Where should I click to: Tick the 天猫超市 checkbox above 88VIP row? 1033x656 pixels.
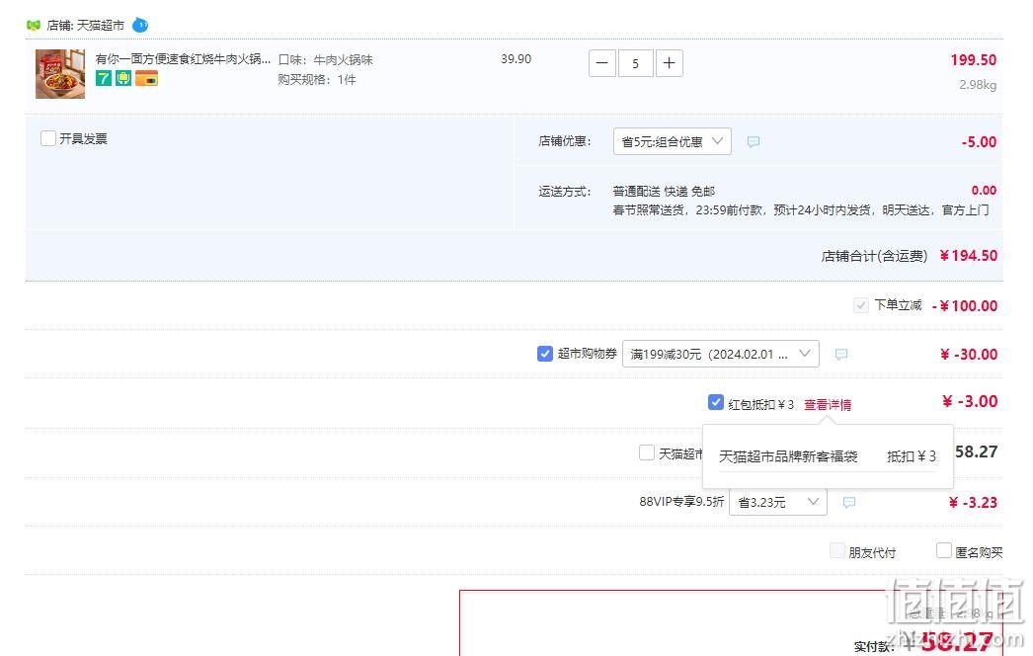647,452
